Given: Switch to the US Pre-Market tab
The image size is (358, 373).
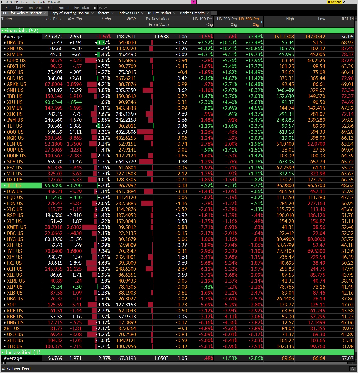Looking at the screenshot, I should (x=160, y=13).
